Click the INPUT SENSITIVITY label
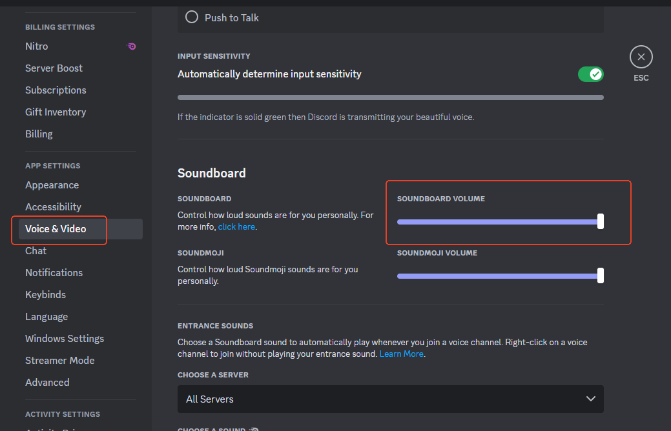This screenshot has height=431, width=671. coord(214,56)
